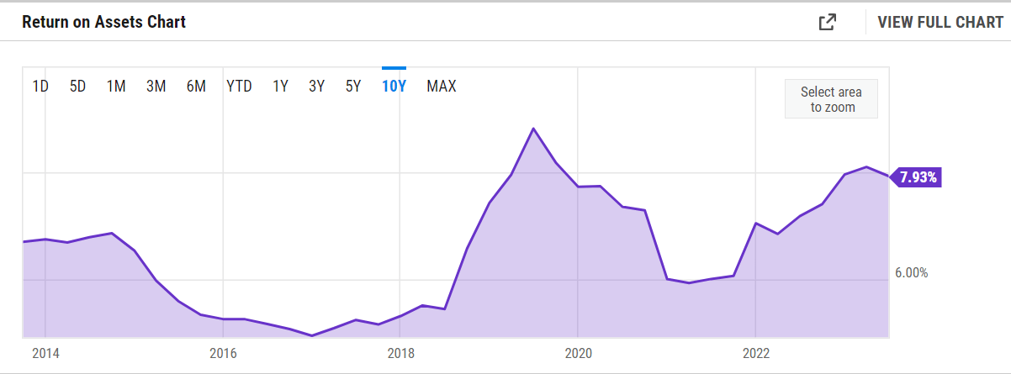Click the Return on Assets Chart title
Viewport: 1011px width, 374px height.
coord(103,22)
